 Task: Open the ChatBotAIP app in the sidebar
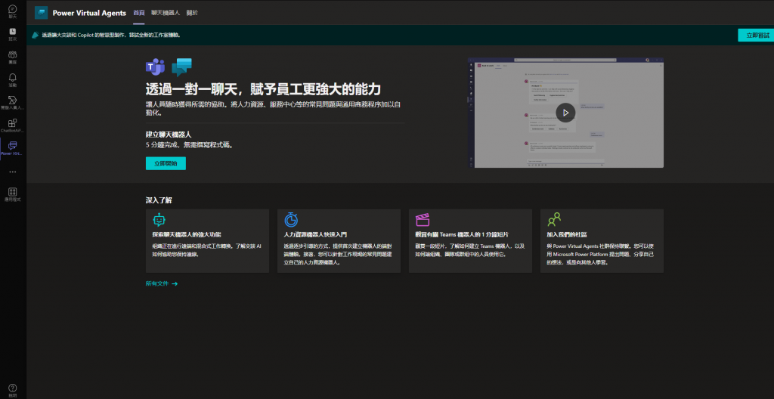coord(13,125)
